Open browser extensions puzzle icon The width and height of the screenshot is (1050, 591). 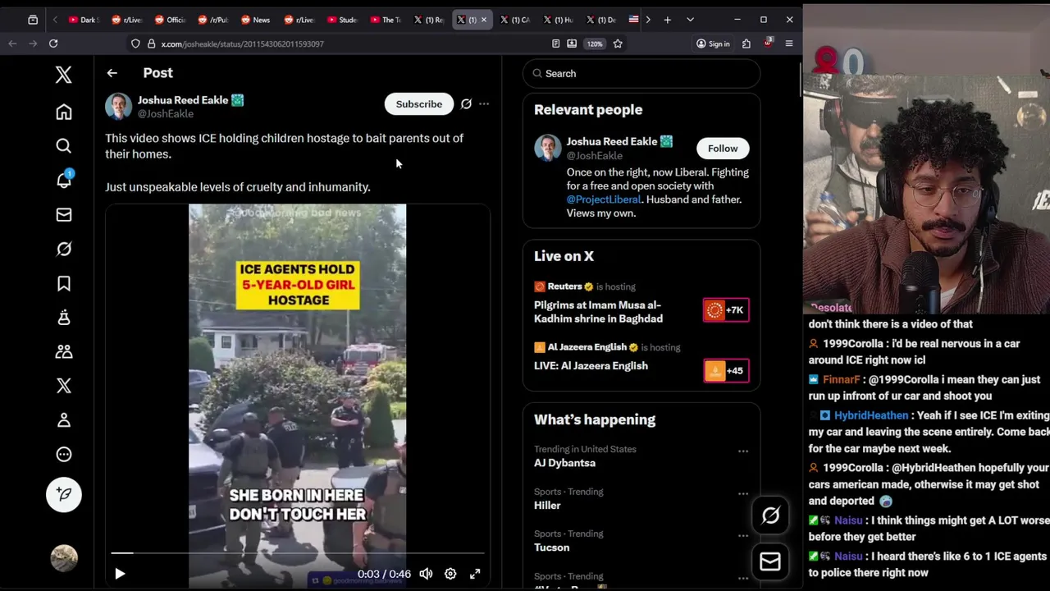point(746,44)
